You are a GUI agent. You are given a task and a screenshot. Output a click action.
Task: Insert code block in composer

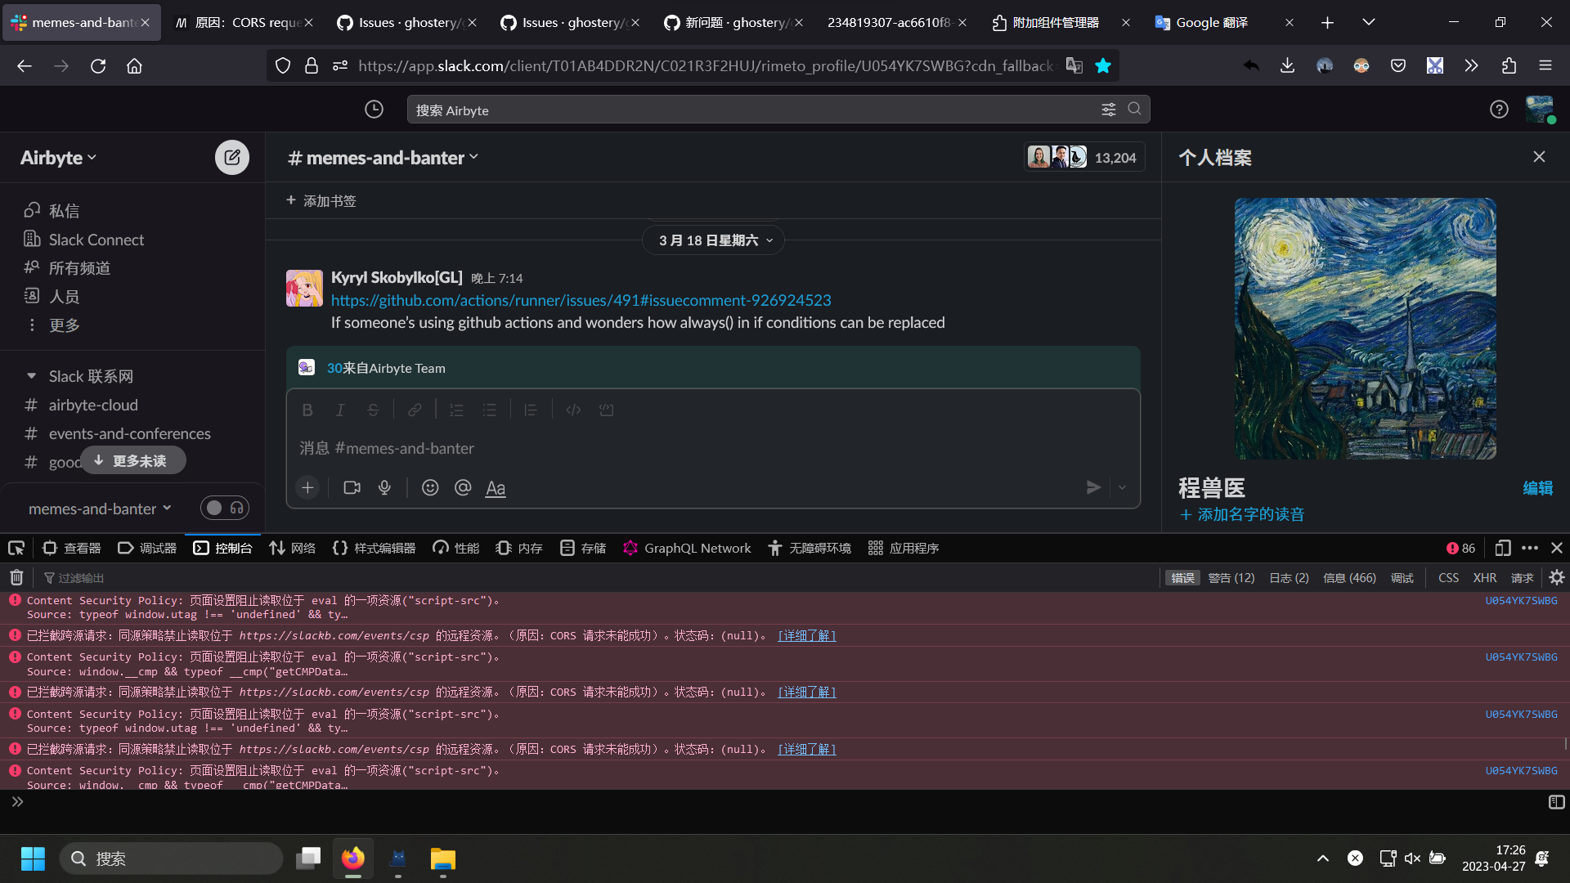[606, 410]
